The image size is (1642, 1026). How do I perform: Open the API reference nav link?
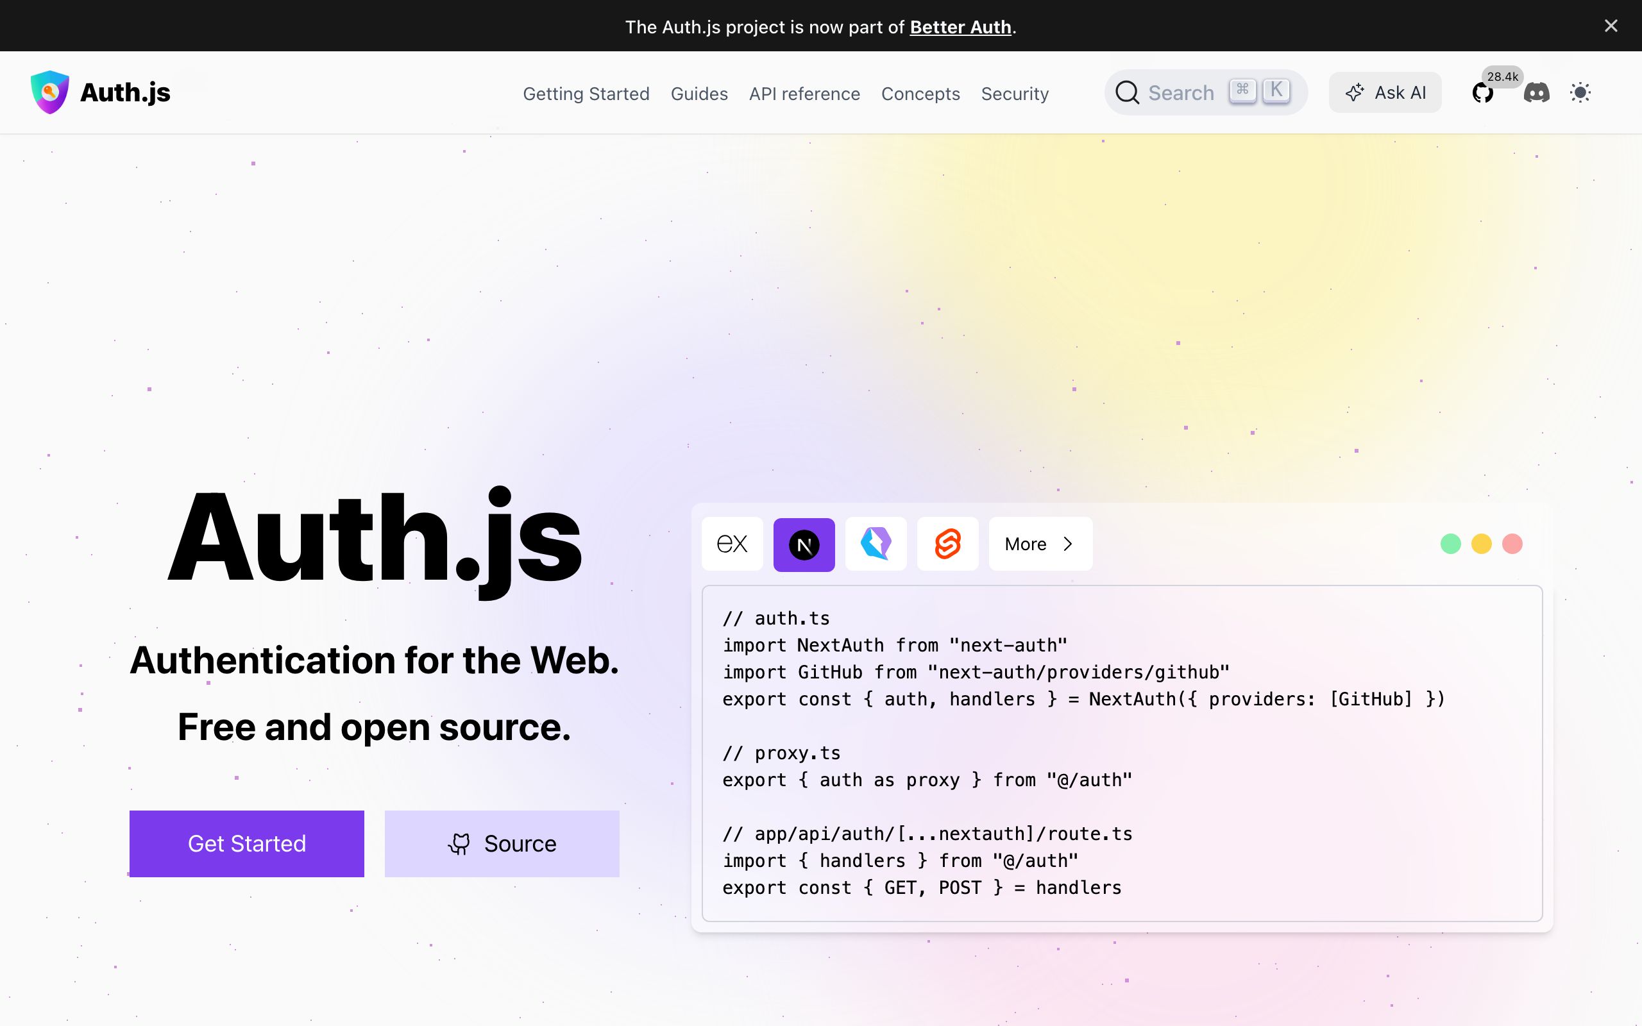(804, 94)
